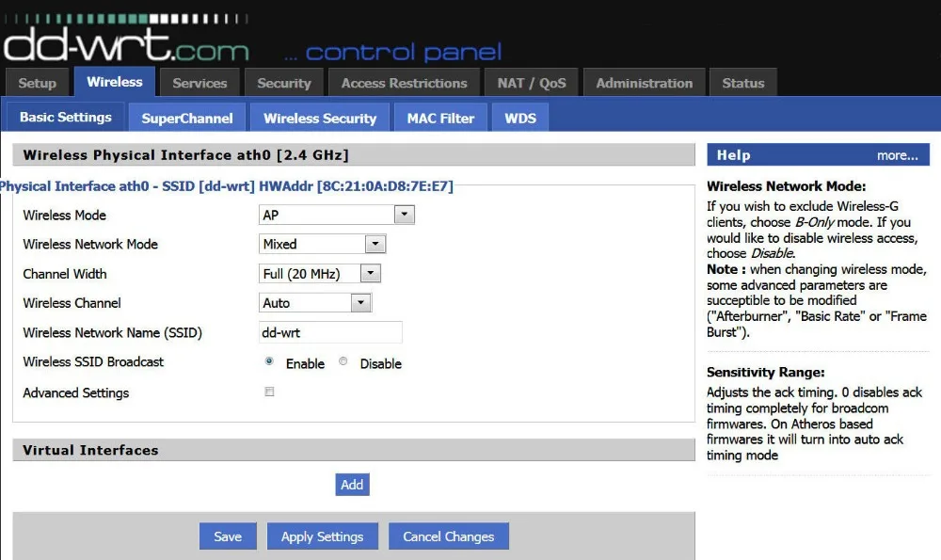Click the Save button

(x=228, y=536)
